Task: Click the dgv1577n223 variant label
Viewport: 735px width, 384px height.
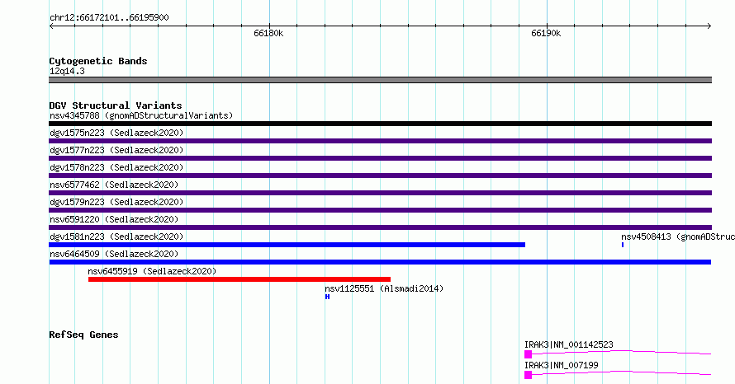Action: [x=116, y=150]
